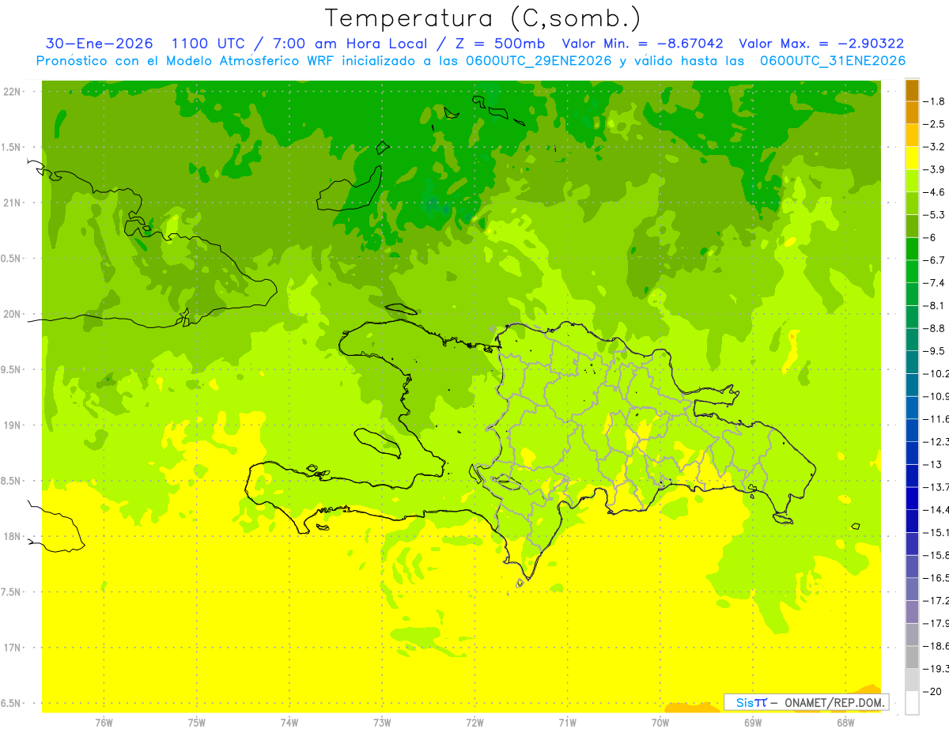Viewport: 949px width, 733px height.
Task: Click the '19N' latitude label
Action: [13, 425]
